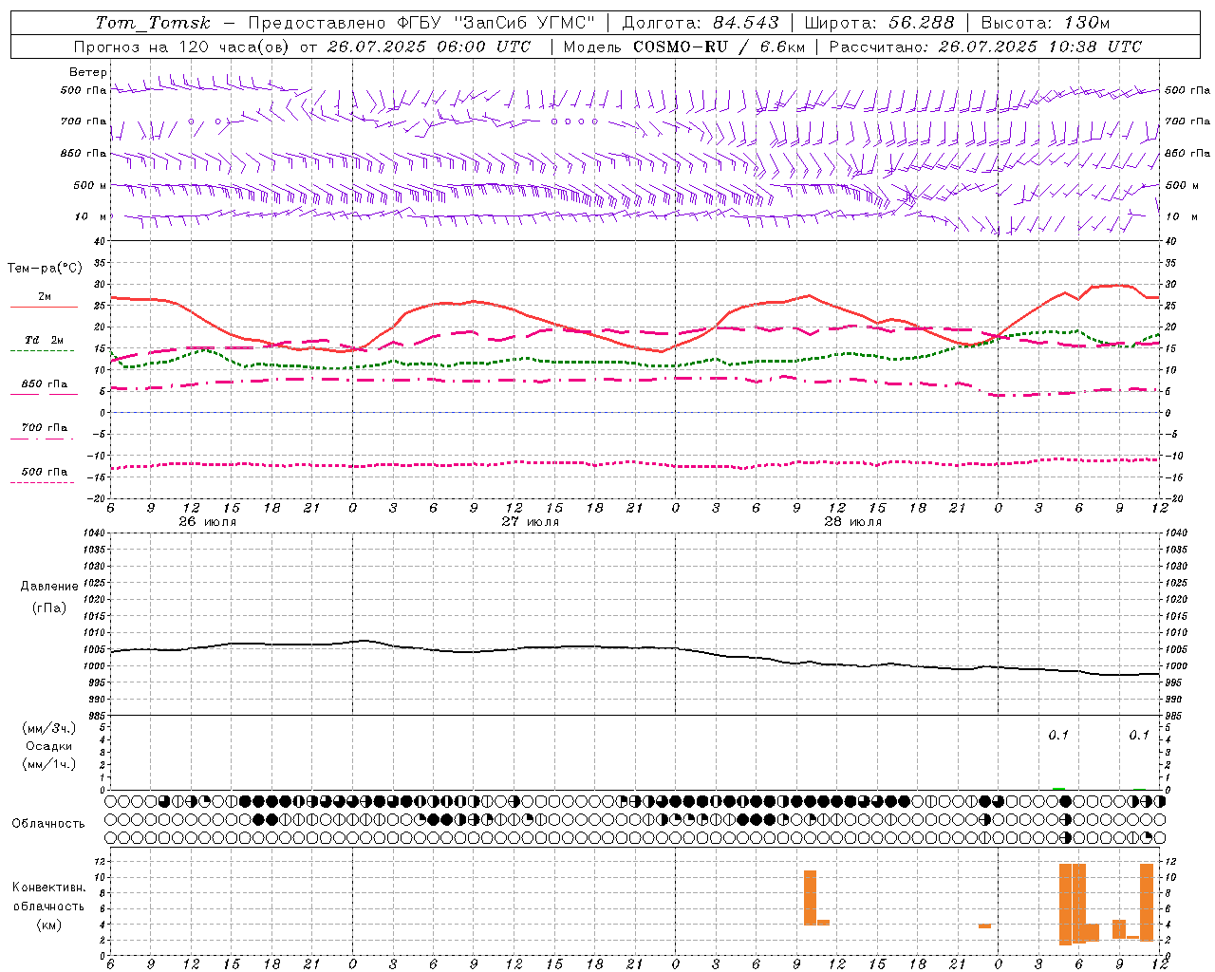The width and height of the screenshot is (1215, 972).
Task: Click the Долгота: 84.543 value
Action: (x=701, y=23)
